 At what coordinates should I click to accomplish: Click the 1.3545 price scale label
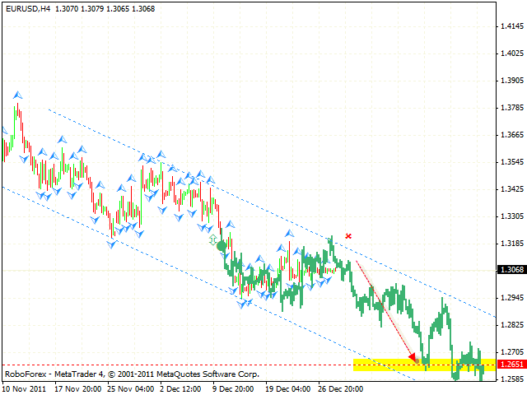512,161
